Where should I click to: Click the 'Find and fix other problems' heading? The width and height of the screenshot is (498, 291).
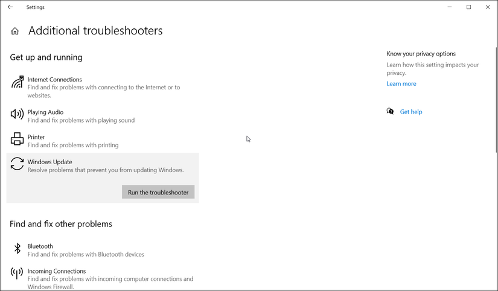(61, 224)
